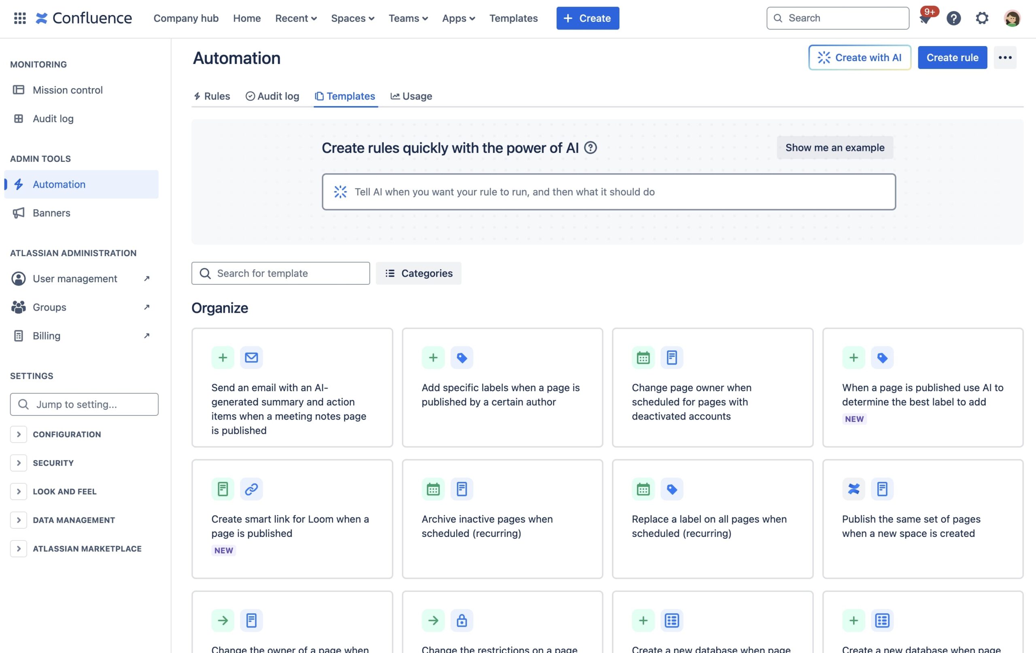
Task: Click the Create rule button
Action: coord(953,57)
